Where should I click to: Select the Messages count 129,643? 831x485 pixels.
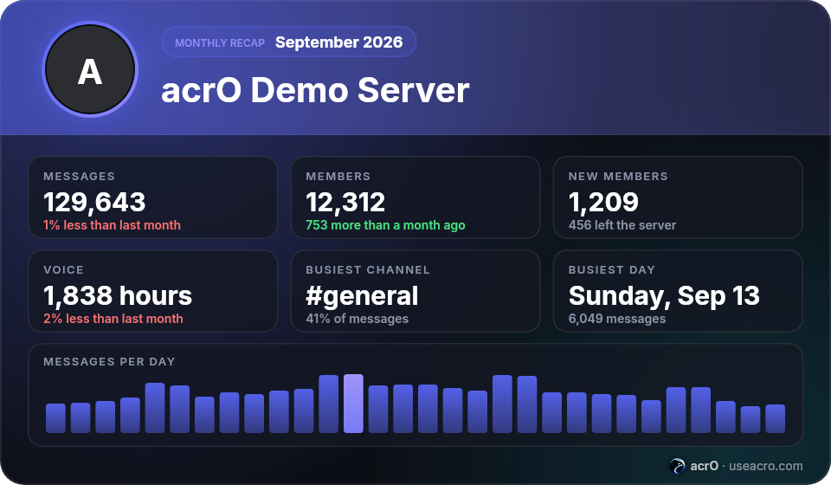(x=94, y=202)
